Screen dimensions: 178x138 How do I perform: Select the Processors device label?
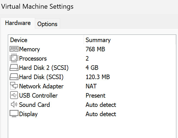tap(33, 59)
